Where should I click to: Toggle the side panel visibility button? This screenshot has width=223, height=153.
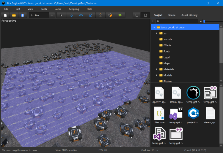(x=145, y=15)
